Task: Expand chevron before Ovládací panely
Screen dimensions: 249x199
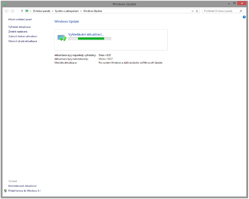Action: (x=31, y=11)
